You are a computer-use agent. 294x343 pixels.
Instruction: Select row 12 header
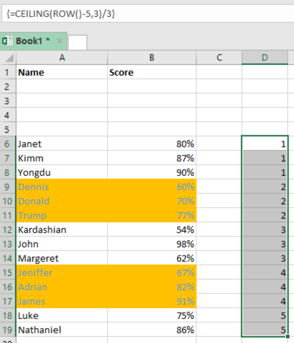pyautogui.click(x=8, y=229)
